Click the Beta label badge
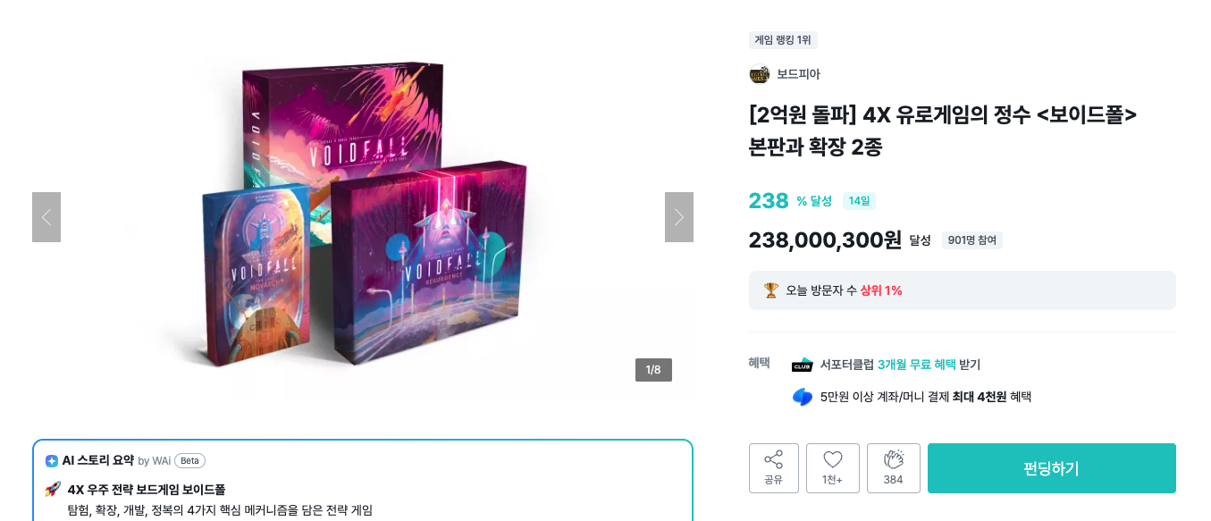Image resolution: width=1211 pixels, height=521 pixels. coord(189,461)
